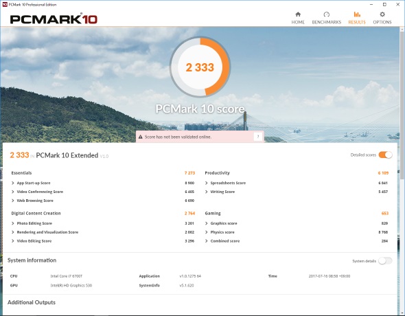
Task: Click the Essentials heading
Action: point(21,173)
